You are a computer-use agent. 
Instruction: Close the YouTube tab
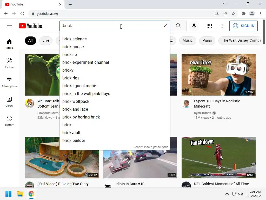pos(60,4)
